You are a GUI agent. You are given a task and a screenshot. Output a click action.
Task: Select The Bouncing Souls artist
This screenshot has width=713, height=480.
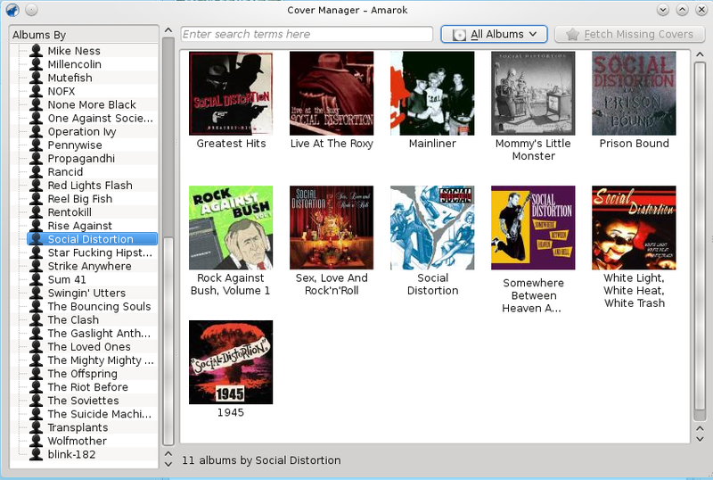click(x=93, y=307)
